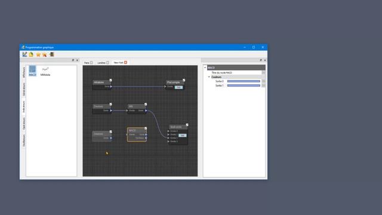Click the brown door exit toolbar icon

click(52, 54)
